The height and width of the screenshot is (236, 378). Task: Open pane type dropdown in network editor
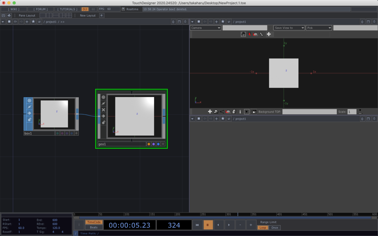click(3, 22)
